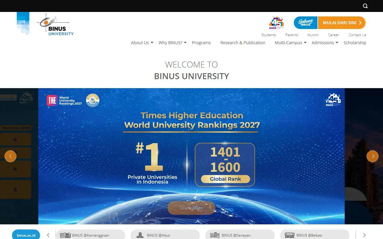Viewport: 383px width, 239px height.
Task: Go to the Scholarship page
Action: (355, 43)
